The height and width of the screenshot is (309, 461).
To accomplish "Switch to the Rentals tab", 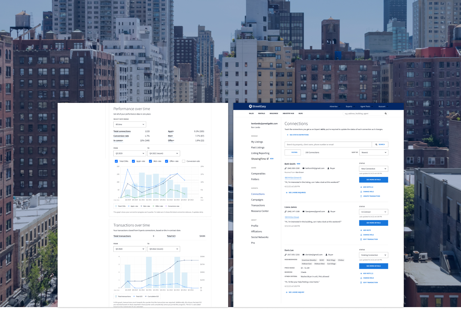I will (x=261, y=114).
